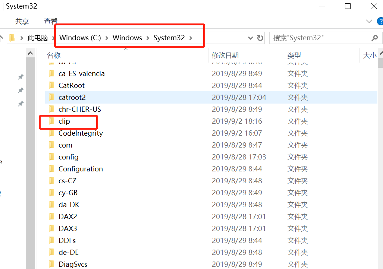
Task: Open the CodeIntegrity folder
Action: point(81,133)
